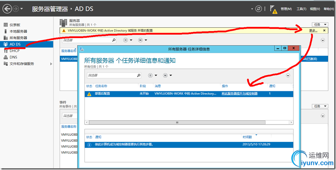Sort by 消息 column header
This screenshot has height=170, width=336.
click(158, 86)
